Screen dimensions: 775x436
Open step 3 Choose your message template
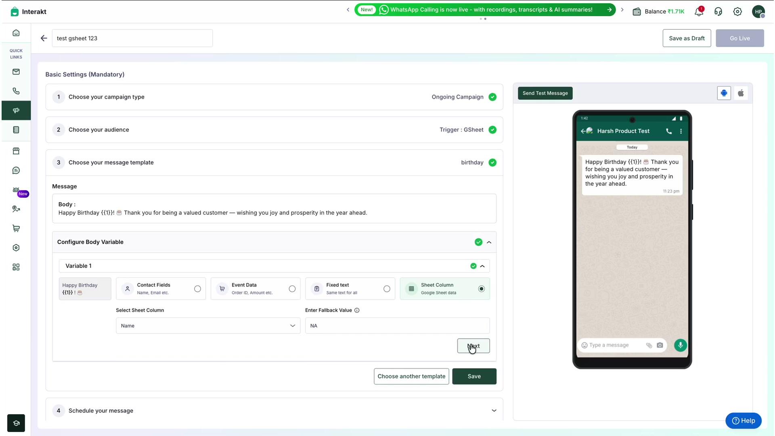[274, 162]
